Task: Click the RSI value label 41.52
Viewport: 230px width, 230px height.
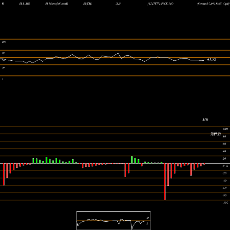Action: [212, 59]
